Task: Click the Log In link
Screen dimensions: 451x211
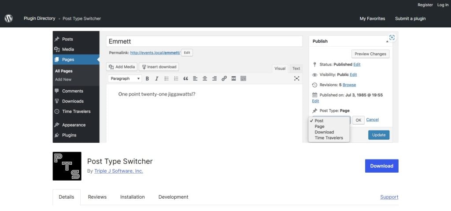Action: click(443, 5)
